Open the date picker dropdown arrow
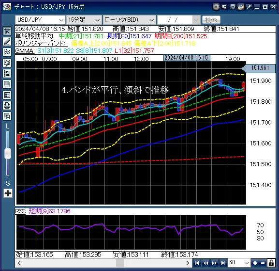The height and width of the screenshot is (271, 279). (196, 20)
